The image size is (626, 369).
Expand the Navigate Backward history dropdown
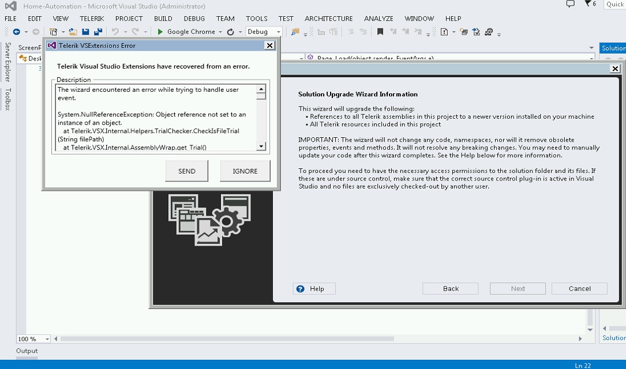pyautogui.click(x=26, y=32)
